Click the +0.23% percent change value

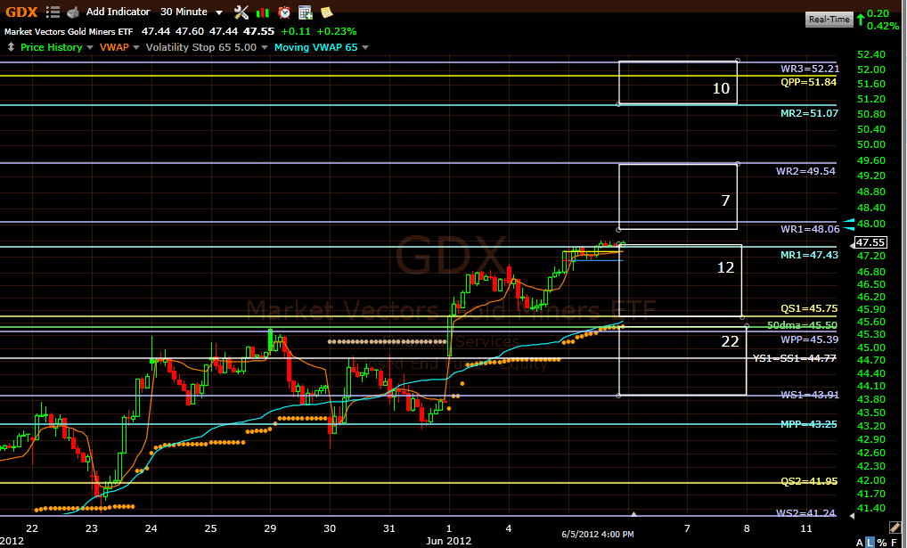tap(337, 31)
